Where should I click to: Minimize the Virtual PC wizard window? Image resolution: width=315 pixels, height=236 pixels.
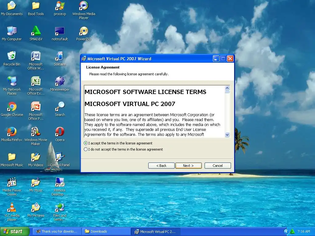[216, 59]
